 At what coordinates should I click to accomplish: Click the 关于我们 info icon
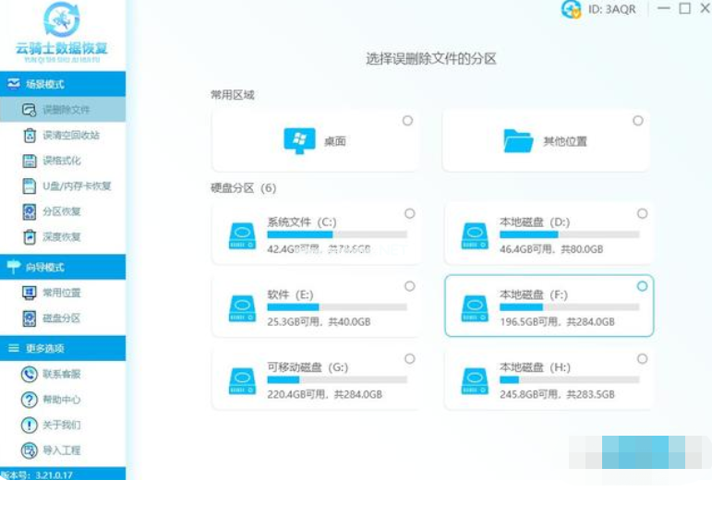click(x=29, y=425)
